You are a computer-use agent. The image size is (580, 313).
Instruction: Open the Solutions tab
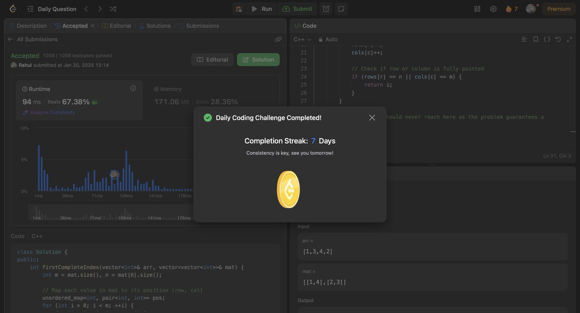155,26
